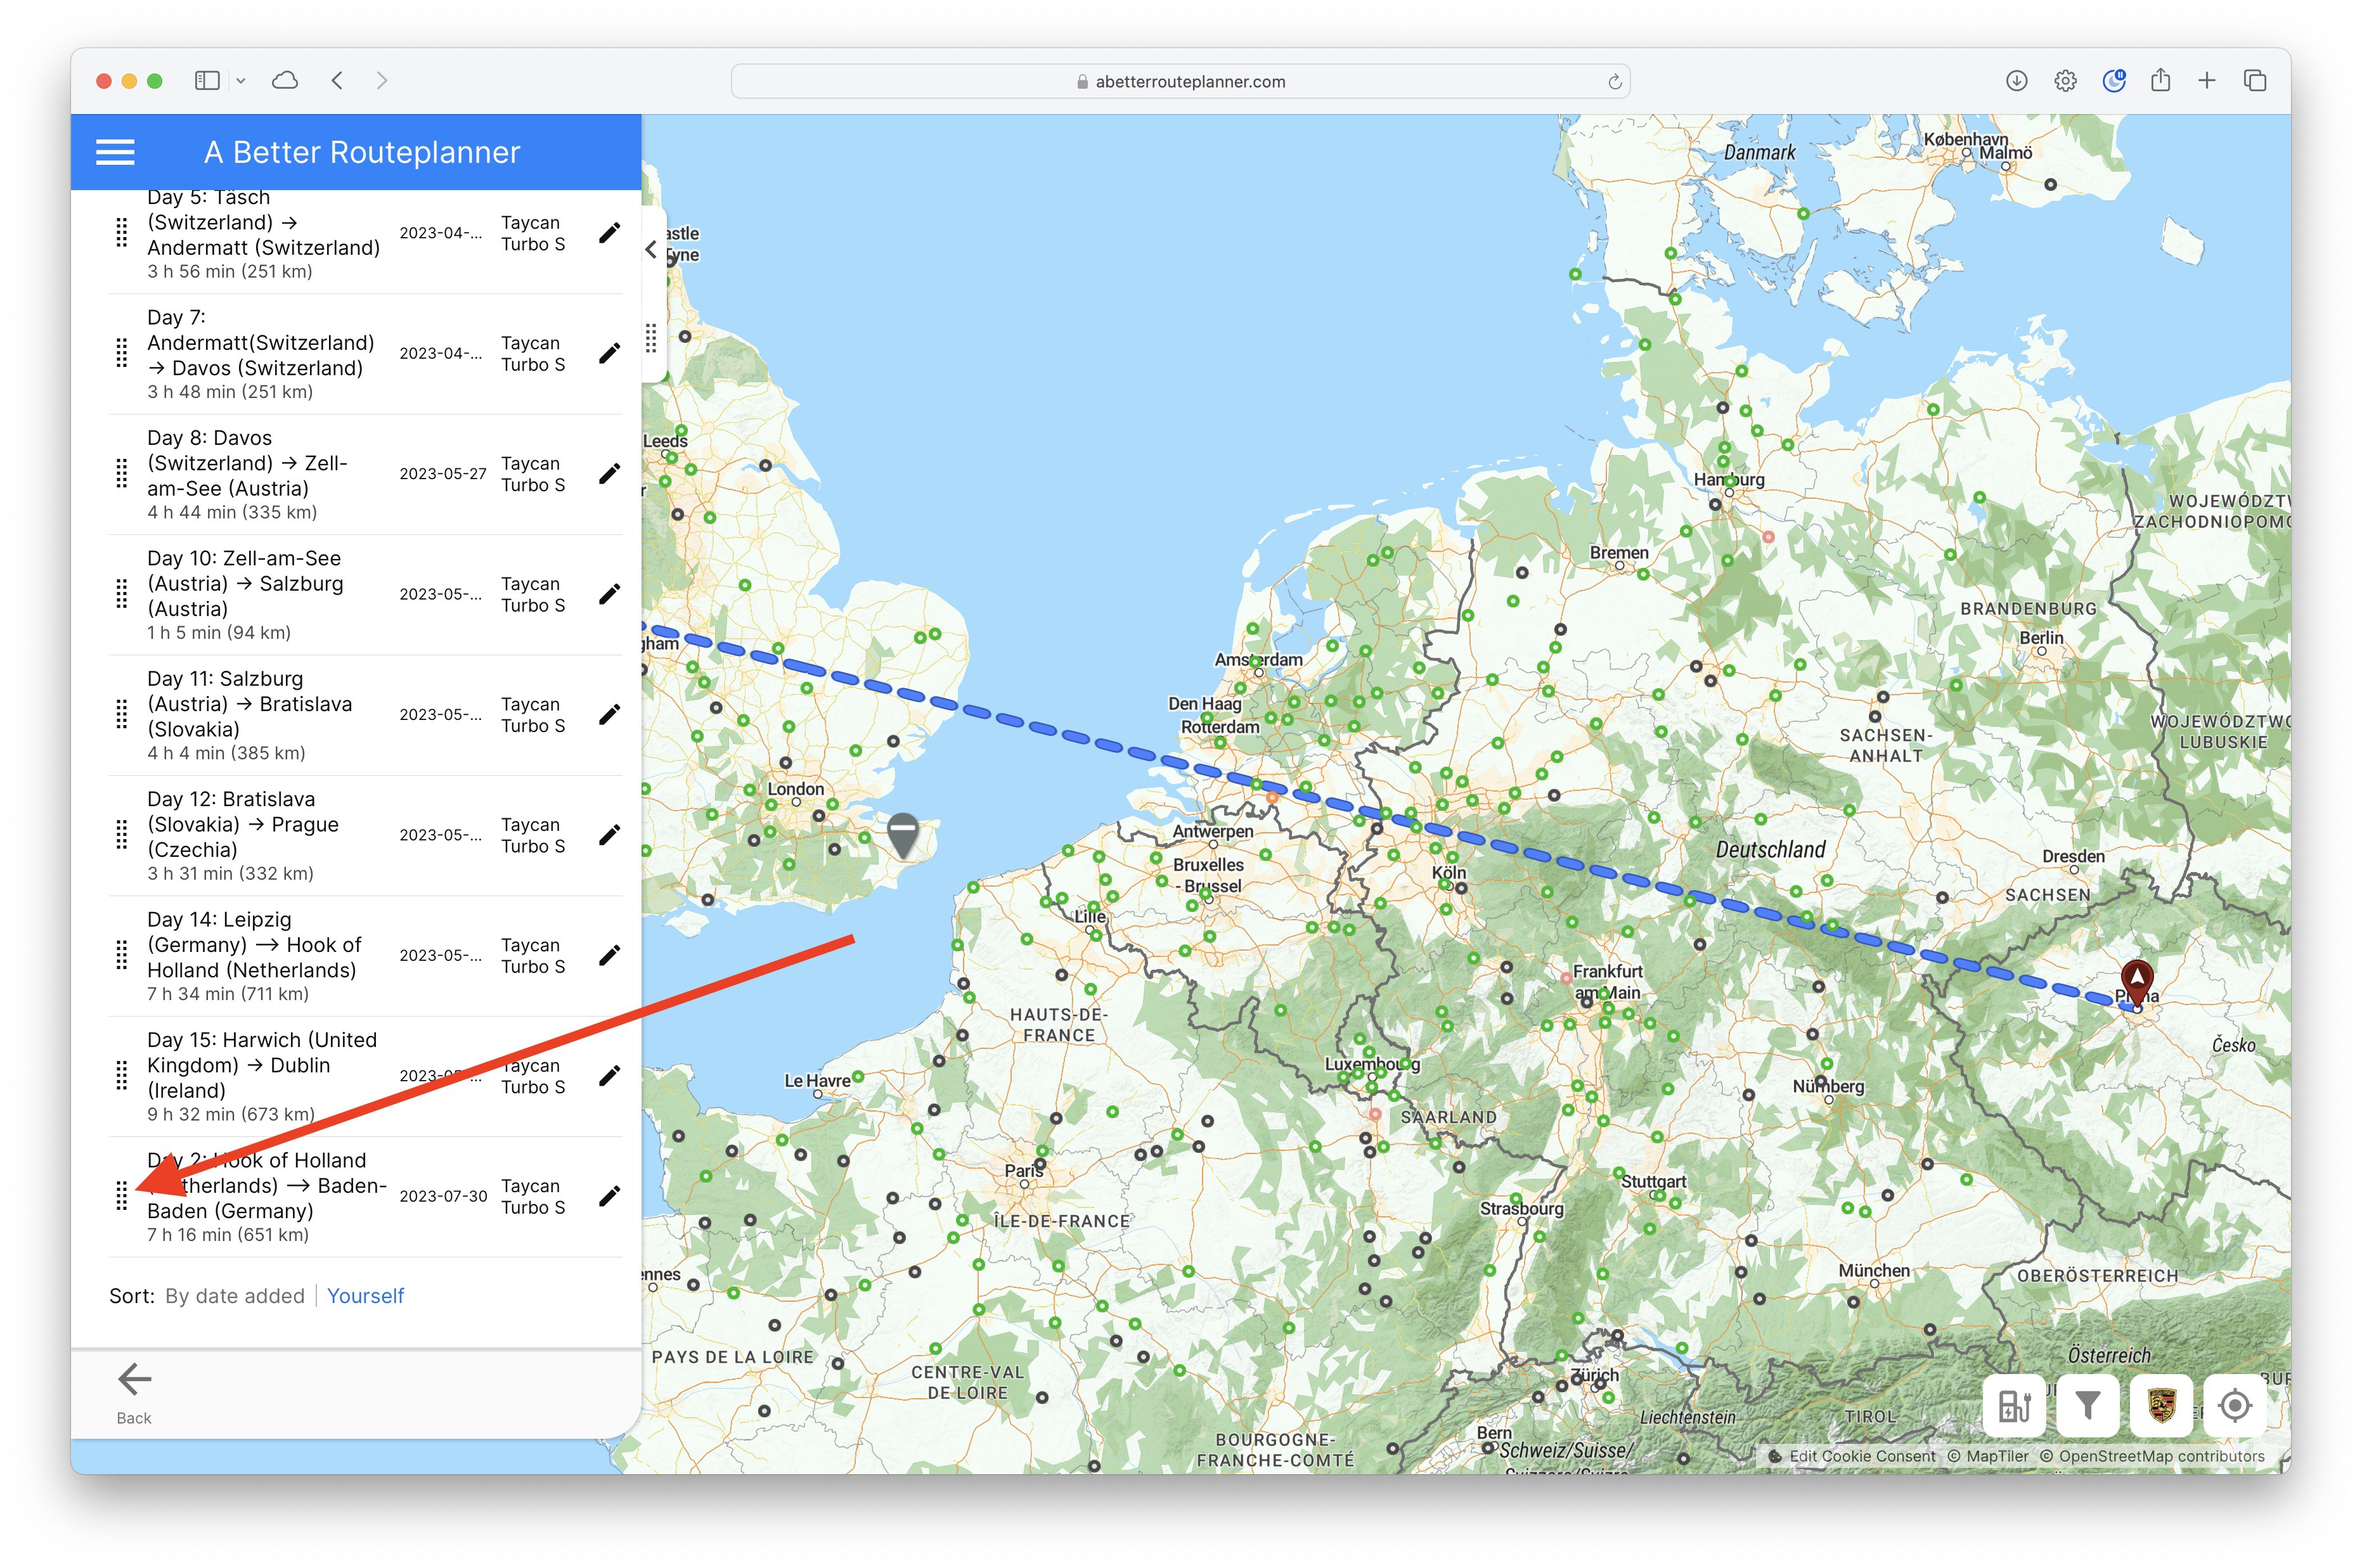
Task: Open Safari sidebar dropdown arrow
Action: coord(241,81)
